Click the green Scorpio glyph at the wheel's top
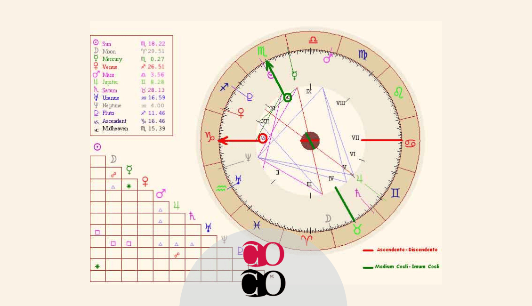The height and width of the screenshot is (306, 532). [262, 52]
